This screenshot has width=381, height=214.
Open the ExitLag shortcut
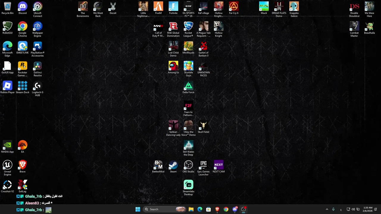22,187
